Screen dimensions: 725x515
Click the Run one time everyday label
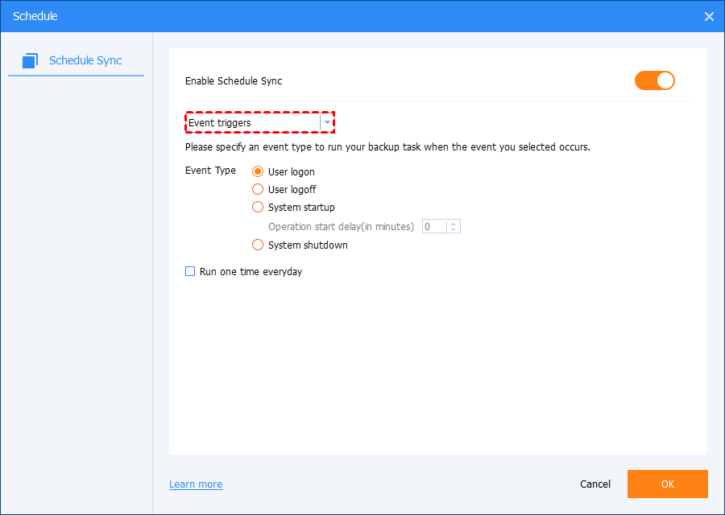(251, 271)
